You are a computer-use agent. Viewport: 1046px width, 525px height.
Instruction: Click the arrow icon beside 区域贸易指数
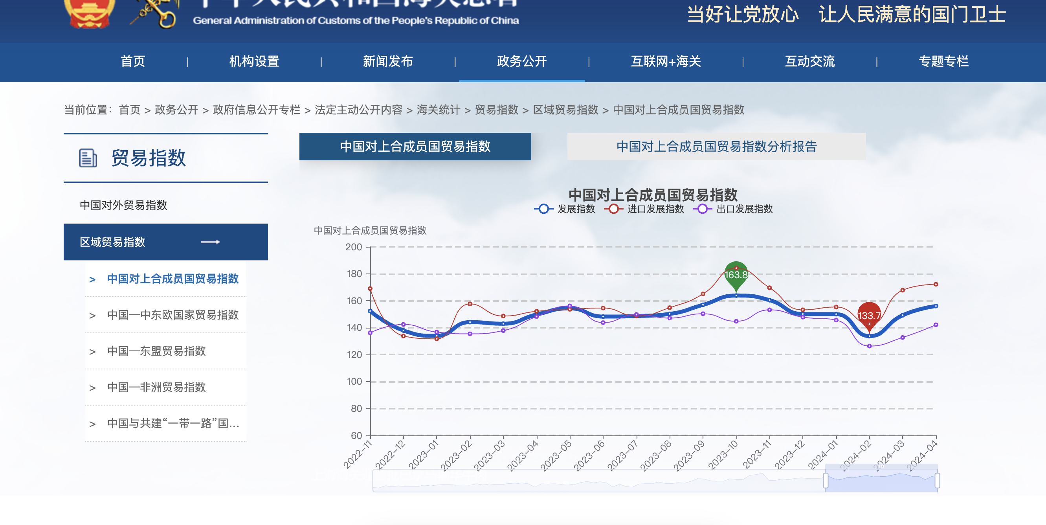tap(210, 242)
